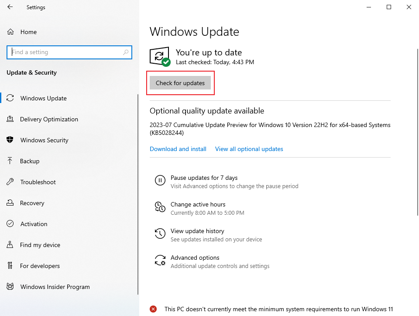
Task: Click the main page vertical scrollbar
Action: coord(417,132)
